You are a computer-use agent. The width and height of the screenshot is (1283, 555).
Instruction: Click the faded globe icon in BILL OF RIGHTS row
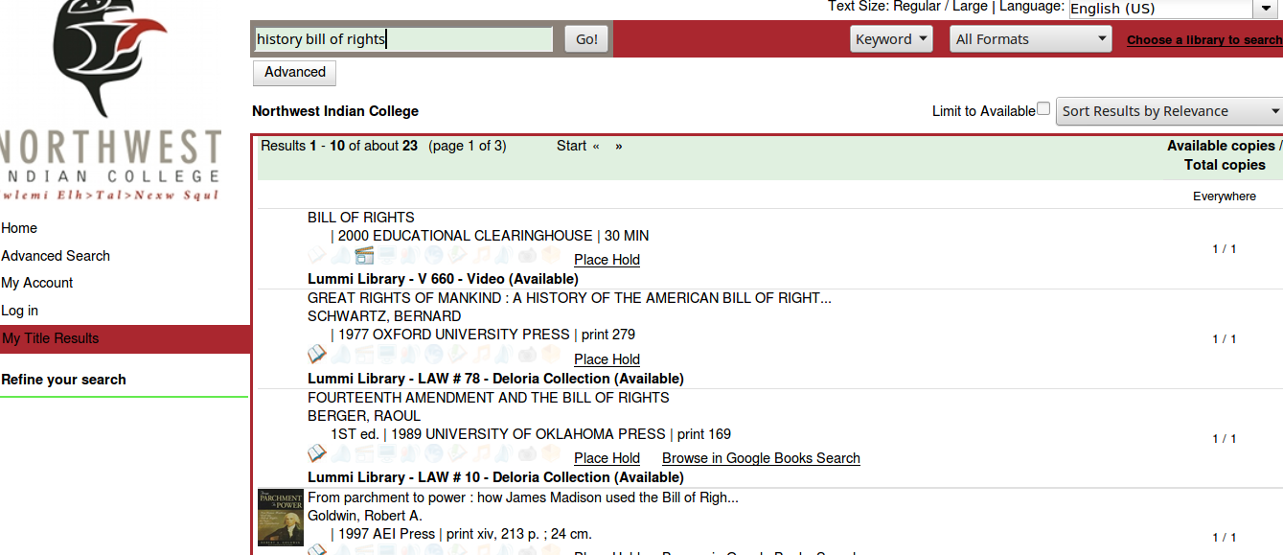[x=434, y=255]
